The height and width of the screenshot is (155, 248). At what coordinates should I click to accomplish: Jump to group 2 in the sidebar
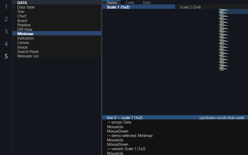tap(6, 19)
